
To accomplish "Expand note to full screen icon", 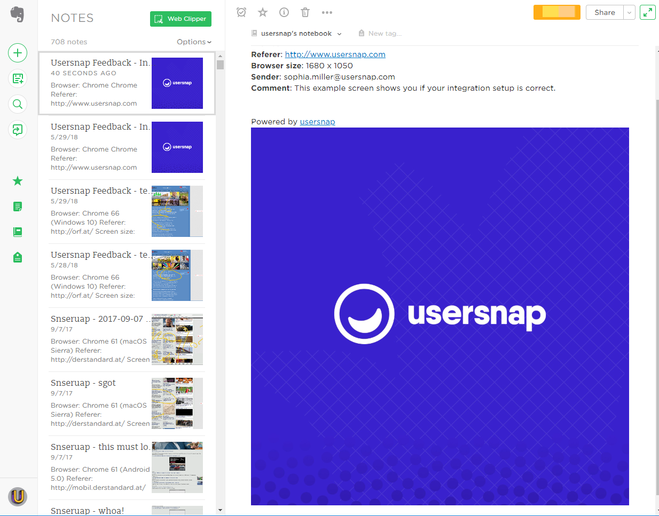I will coord(648,12).
